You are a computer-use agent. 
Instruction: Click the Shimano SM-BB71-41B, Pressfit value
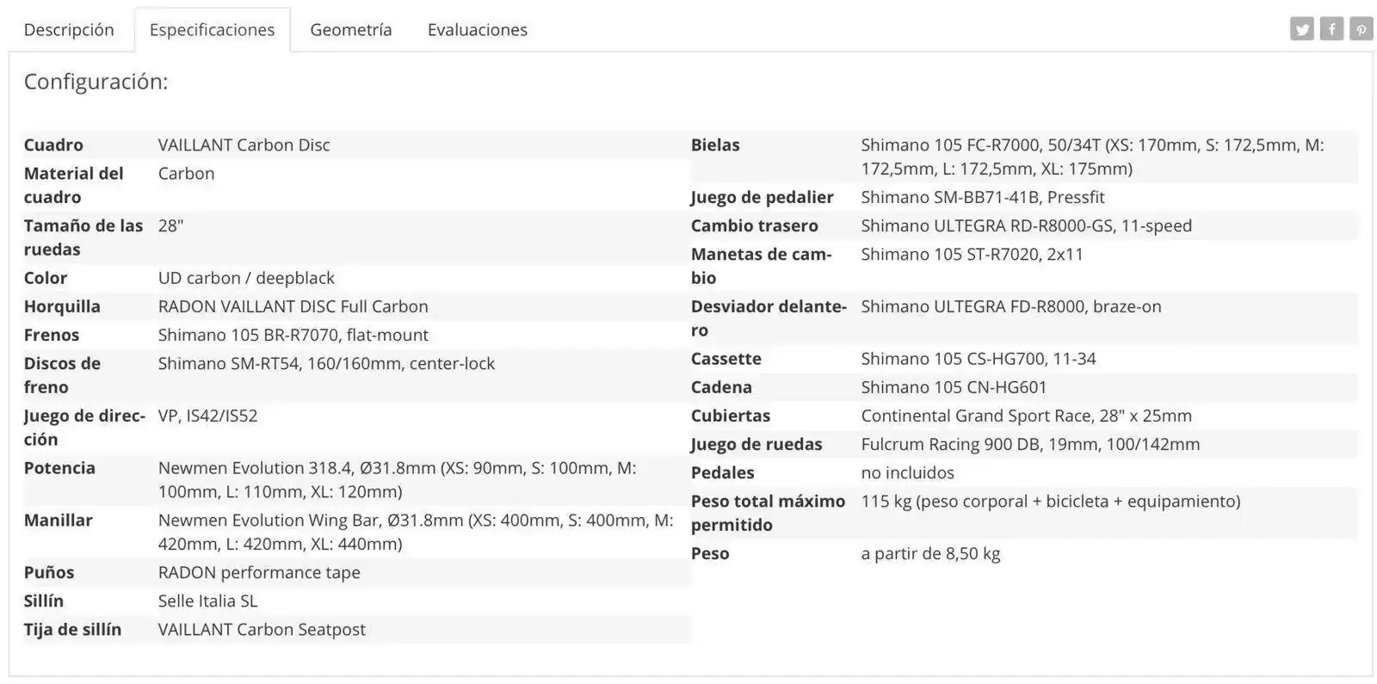coord(982,197)
